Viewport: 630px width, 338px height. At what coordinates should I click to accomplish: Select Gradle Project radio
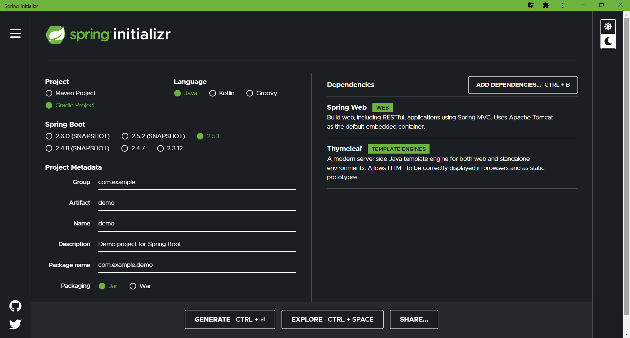point(70,105)
